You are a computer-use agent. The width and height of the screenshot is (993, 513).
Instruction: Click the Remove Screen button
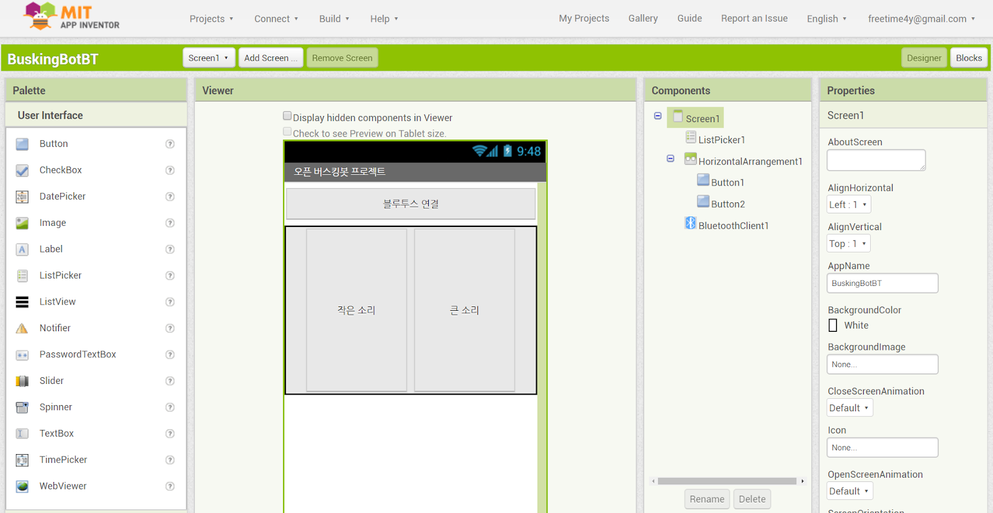coord(342,58)
